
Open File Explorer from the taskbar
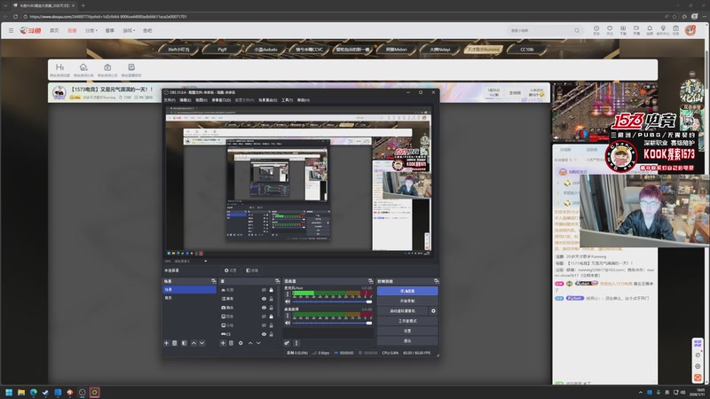click(21, 392)
